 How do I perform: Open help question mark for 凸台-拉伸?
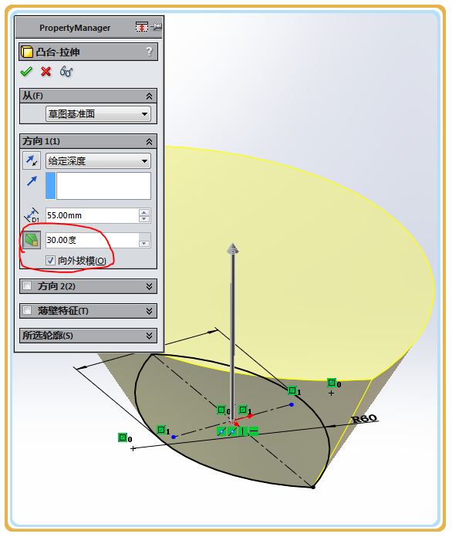click(150, 52)
